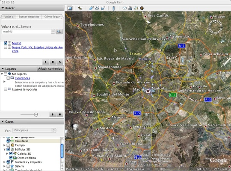Image resolution: width=231 pixels, height=171 pixels.
Task: Check the Mis lugares checkbox
Action: coord(6,74)
